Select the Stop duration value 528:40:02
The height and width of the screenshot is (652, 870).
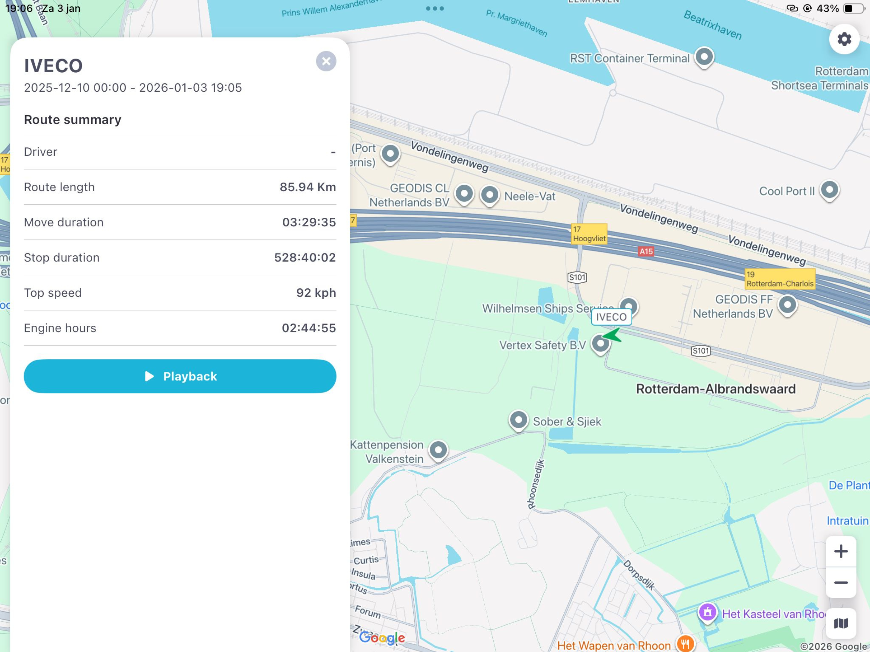[x=305, y=258]
